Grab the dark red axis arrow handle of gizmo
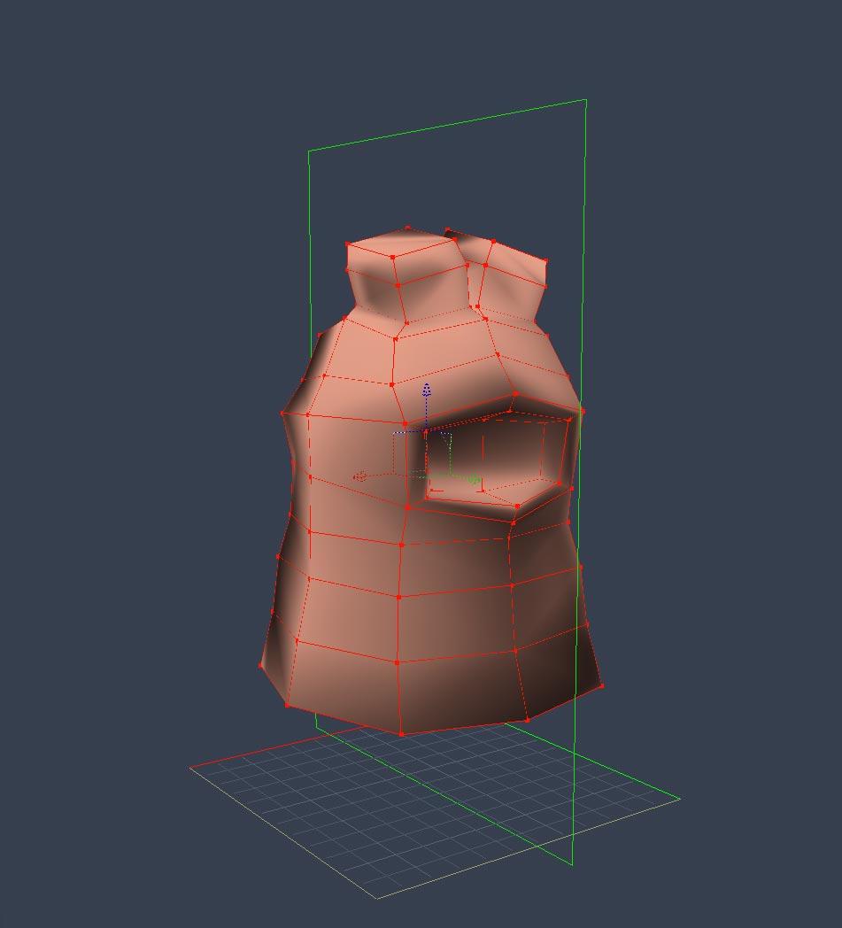Screen dimensions: 842x928 [359, 476]
